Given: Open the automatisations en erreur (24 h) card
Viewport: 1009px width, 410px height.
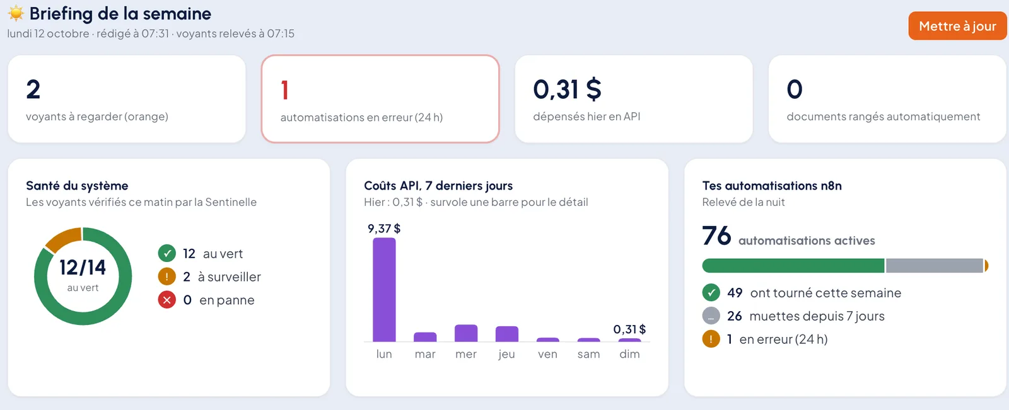Looking at the screenshot, I should (x=380, y=99).
